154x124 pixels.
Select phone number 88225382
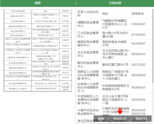tap(138, 65)
